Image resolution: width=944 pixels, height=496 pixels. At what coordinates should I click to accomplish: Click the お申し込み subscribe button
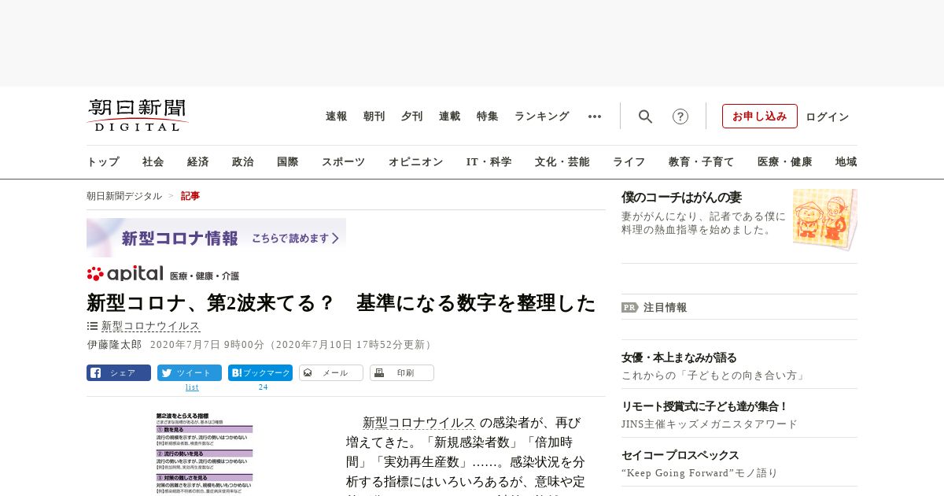pyautogui.click(x=760, y=117)
